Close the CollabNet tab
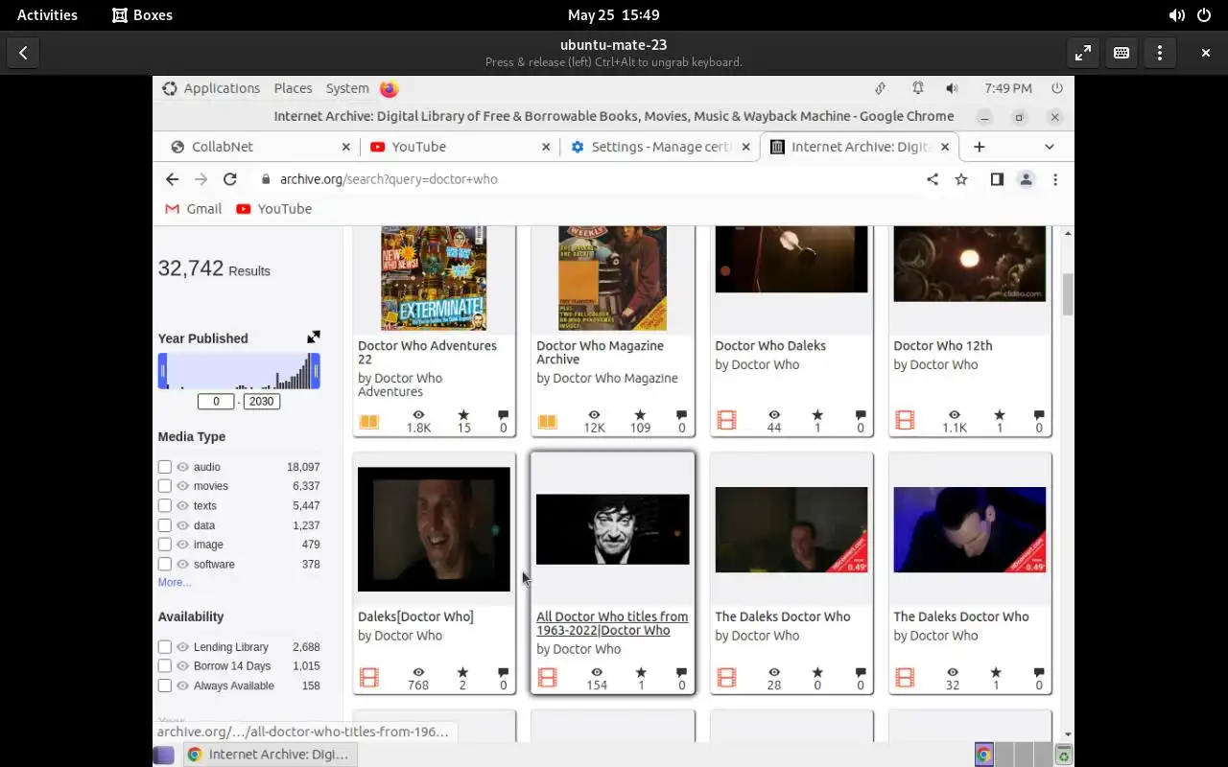Screen dimensions: 1228x767 point(346,147)
